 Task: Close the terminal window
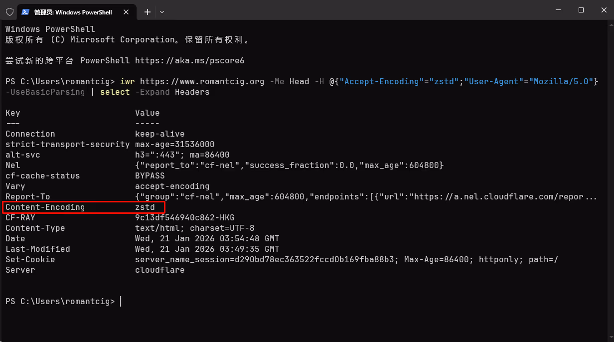click(603, 10)
